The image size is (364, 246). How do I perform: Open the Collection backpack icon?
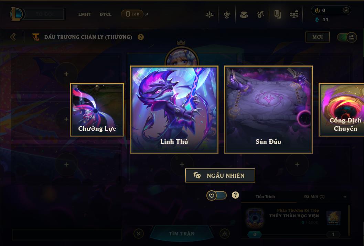click(x=244, y=14)
